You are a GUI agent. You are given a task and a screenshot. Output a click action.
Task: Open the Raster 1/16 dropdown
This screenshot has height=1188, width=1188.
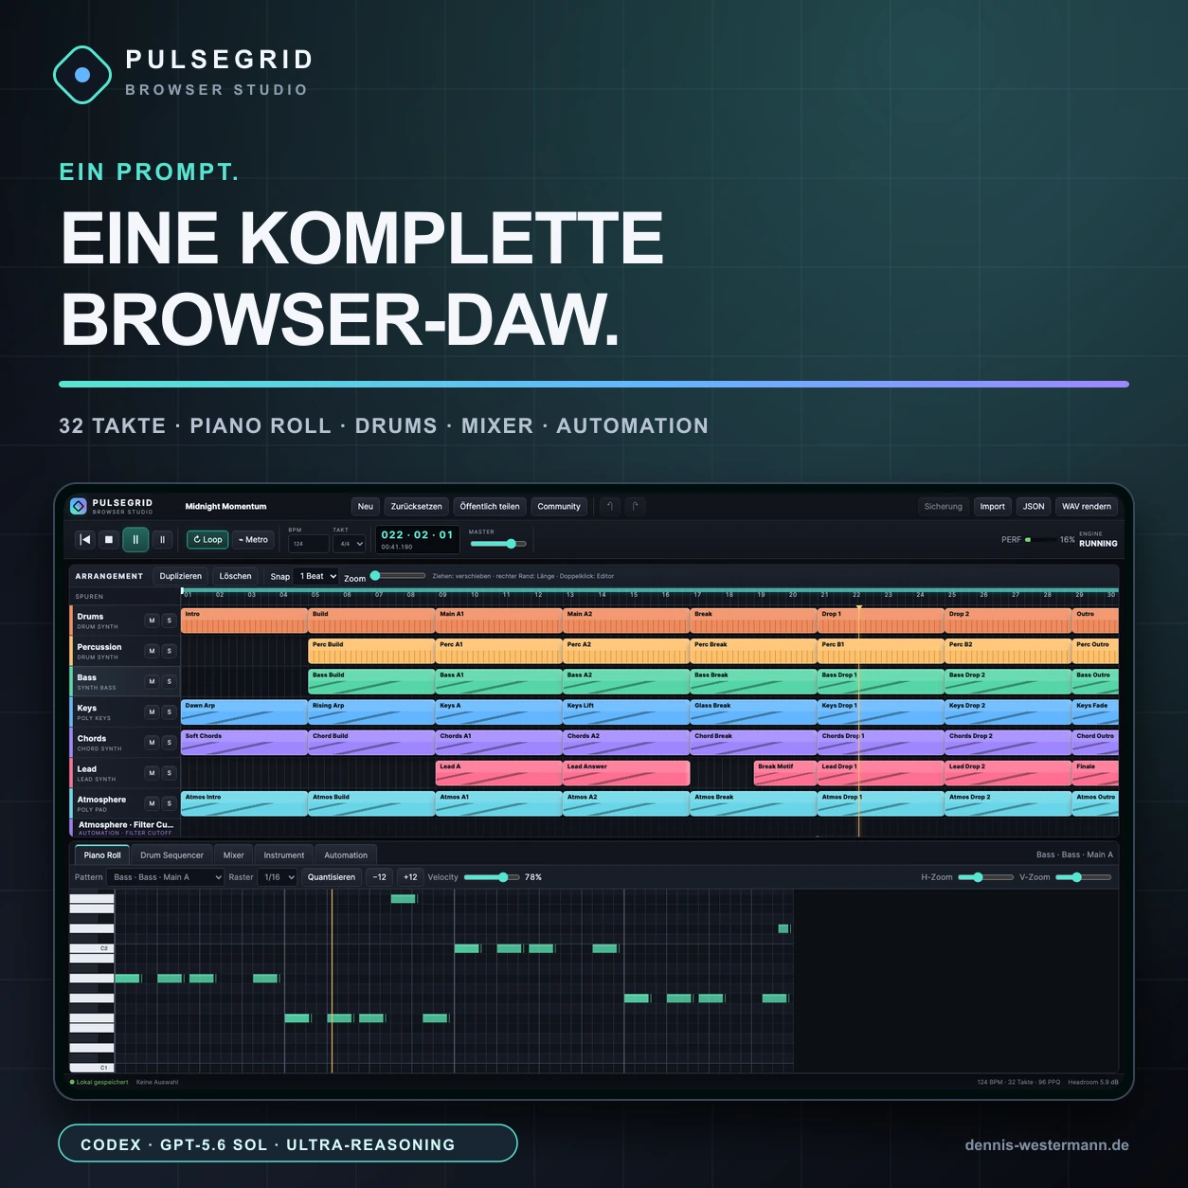[x=279, y=877]
